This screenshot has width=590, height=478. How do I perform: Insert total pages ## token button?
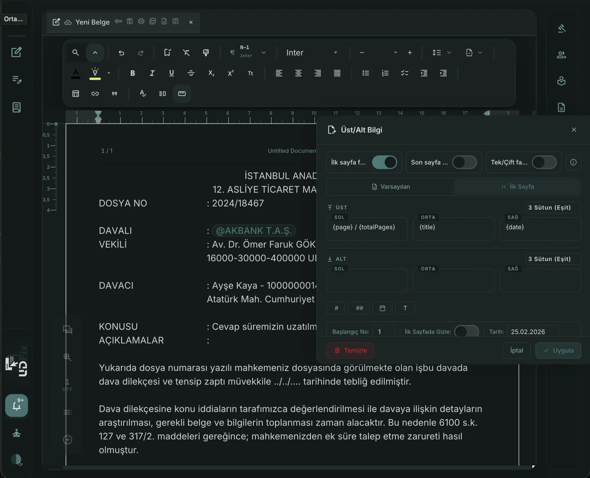(x=359, y=308)
